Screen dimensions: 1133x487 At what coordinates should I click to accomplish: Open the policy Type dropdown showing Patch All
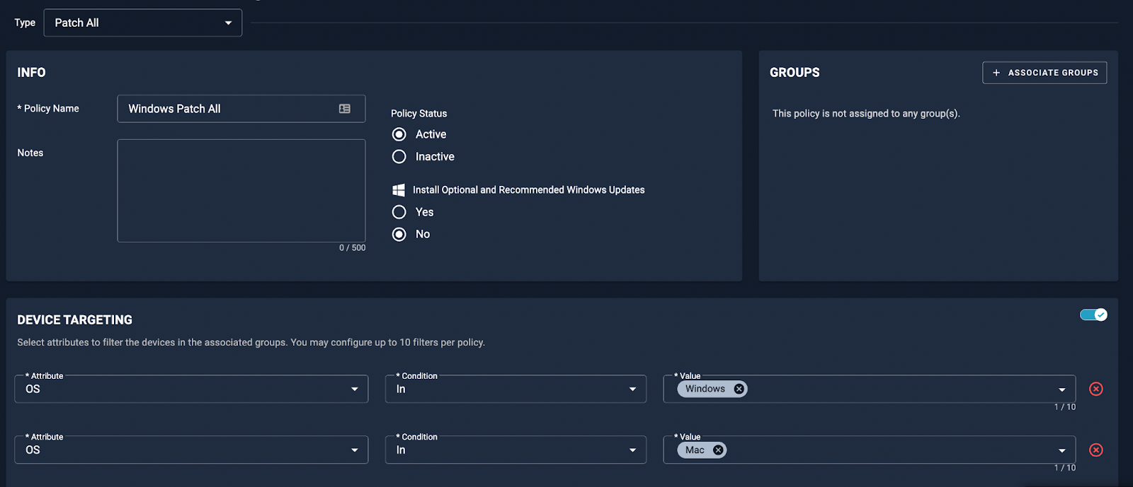[x=143, y=23]
